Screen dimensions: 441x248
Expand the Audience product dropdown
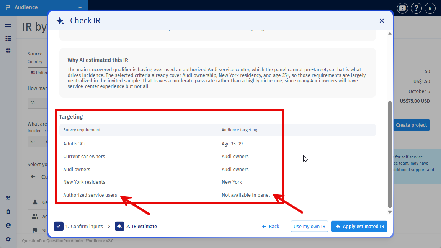coord(80,8)
